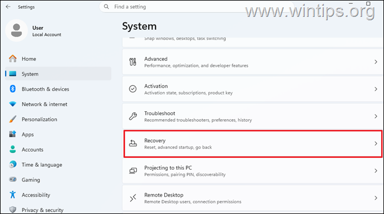Click the Network Wi-Fi icon

(x=13, y=104)
